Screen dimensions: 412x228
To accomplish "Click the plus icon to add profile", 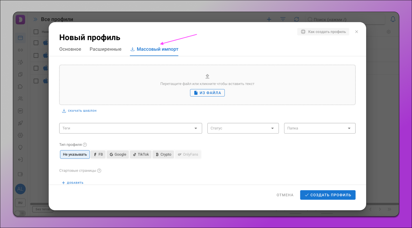I will tap(269, 19).
